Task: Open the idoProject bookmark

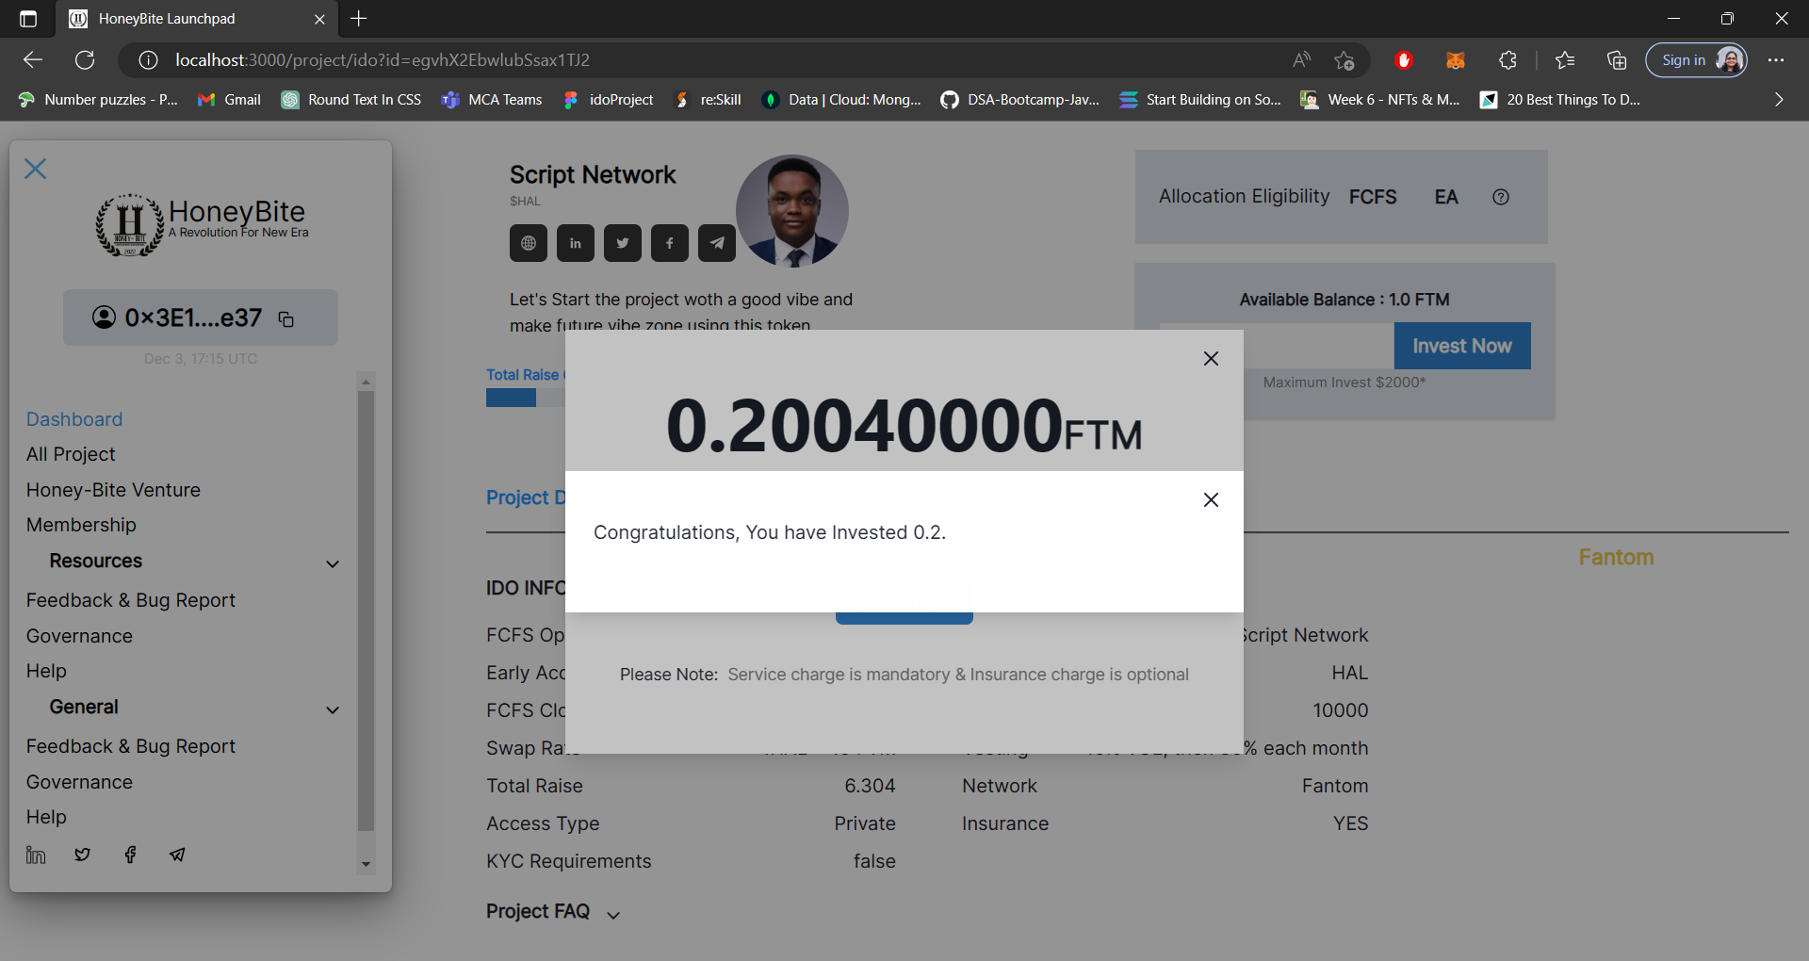Action: 608,100
